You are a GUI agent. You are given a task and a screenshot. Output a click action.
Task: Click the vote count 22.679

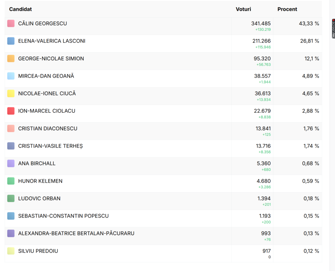click(x=262, y=111)
